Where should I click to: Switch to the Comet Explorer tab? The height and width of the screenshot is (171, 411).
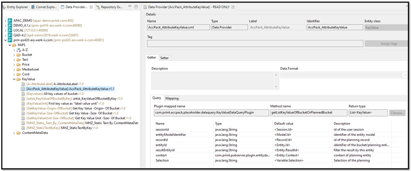click(x=44, y=7)
